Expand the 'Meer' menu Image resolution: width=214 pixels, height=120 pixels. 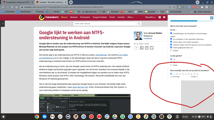131,17
